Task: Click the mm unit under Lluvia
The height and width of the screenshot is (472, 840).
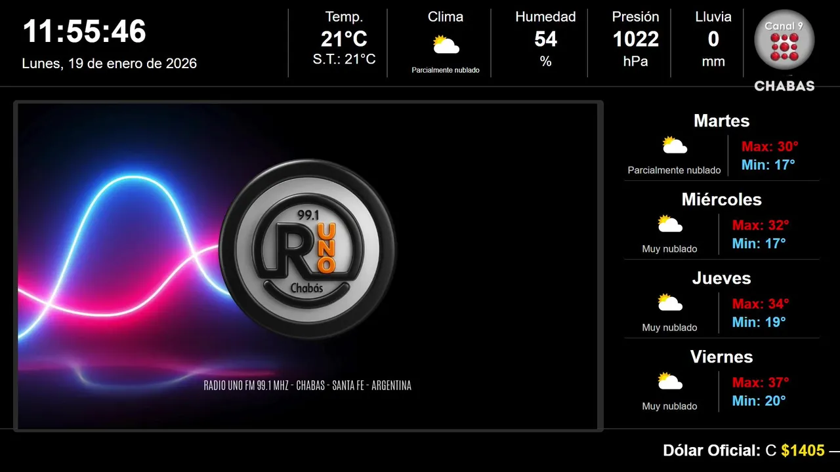Action: pyautogui.click(x=713, y=62)
